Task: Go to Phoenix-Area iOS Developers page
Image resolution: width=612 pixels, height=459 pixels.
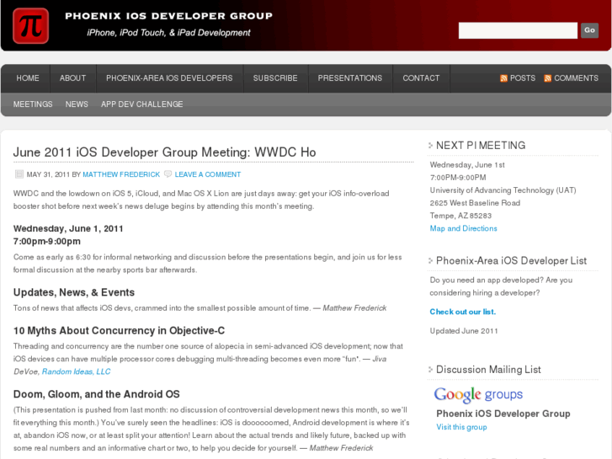Action: pos(169,78)
